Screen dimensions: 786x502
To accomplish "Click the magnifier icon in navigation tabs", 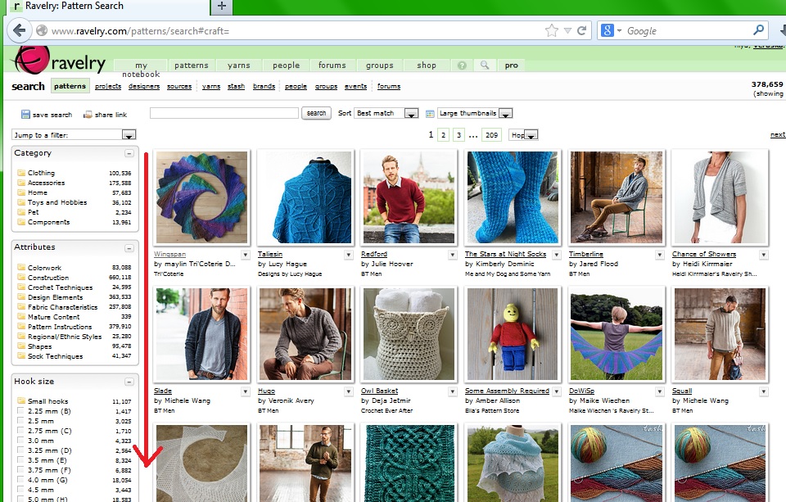I will [x=485, y=66].
